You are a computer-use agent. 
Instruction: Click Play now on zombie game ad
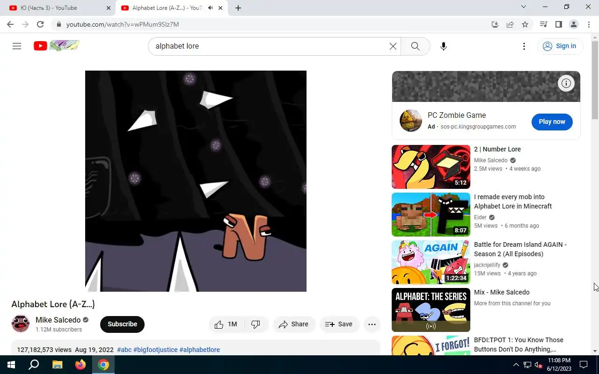(x=552, y=122)
